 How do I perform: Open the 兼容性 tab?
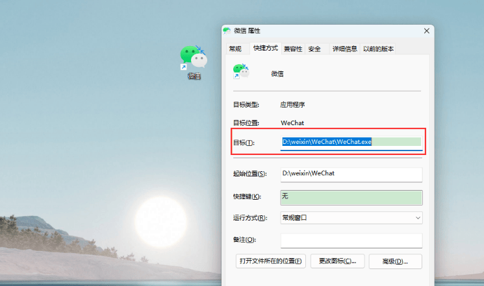pyautogui.click(x=293, y=49)
